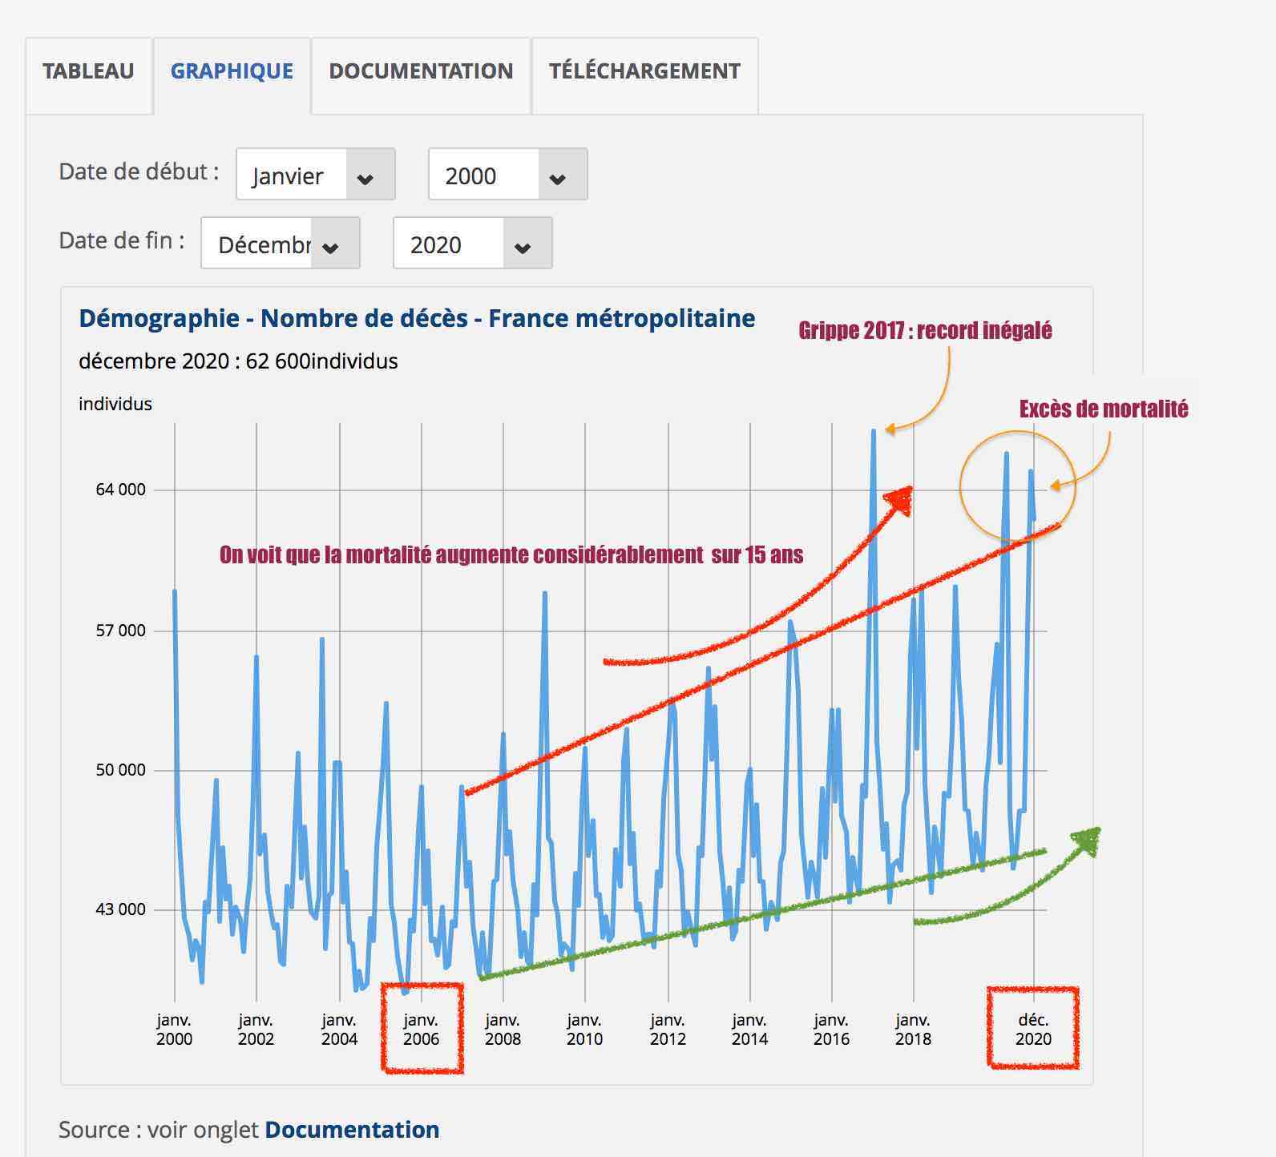Screen dimensions: 1276x1157
Task: Open the start month dropdown showing Janvier
Action: [316, 175]
